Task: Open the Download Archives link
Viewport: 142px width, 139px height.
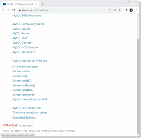Action: pos(24,117)
